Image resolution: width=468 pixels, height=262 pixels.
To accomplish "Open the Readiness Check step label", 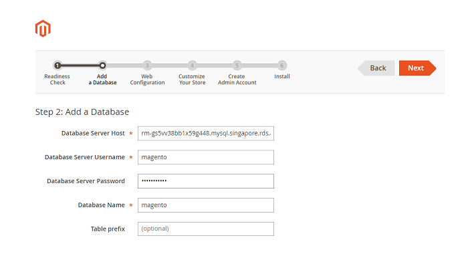I will point(57,80).
